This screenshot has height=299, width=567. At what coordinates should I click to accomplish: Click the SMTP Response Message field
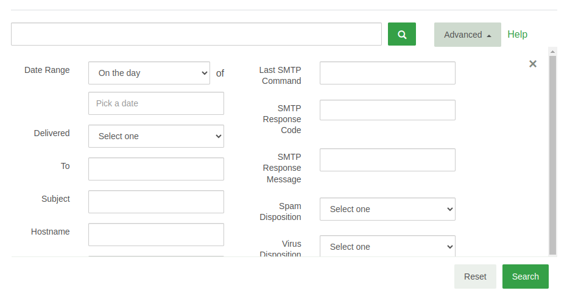coord(387,160)
